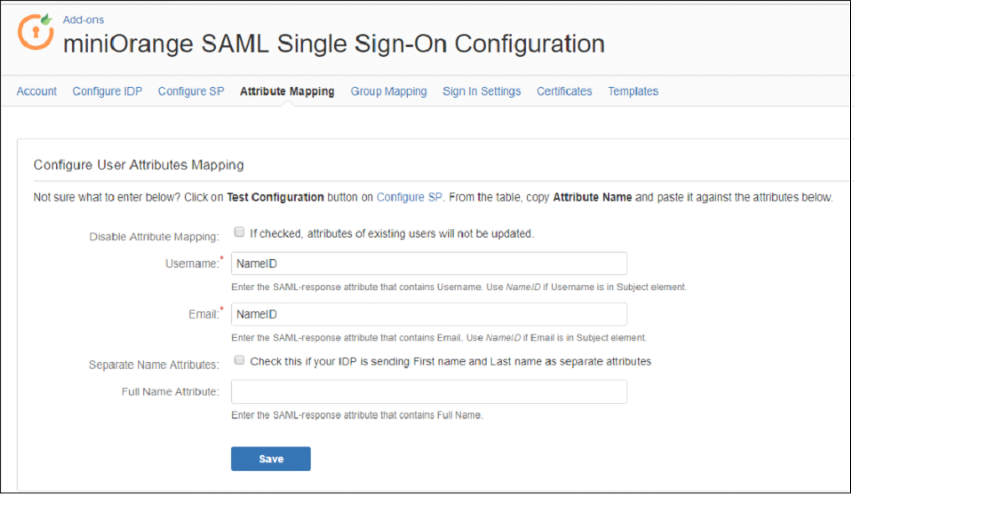Click the miniOrange orange logo icon
995x521 pixels.
tap(35, 31)
